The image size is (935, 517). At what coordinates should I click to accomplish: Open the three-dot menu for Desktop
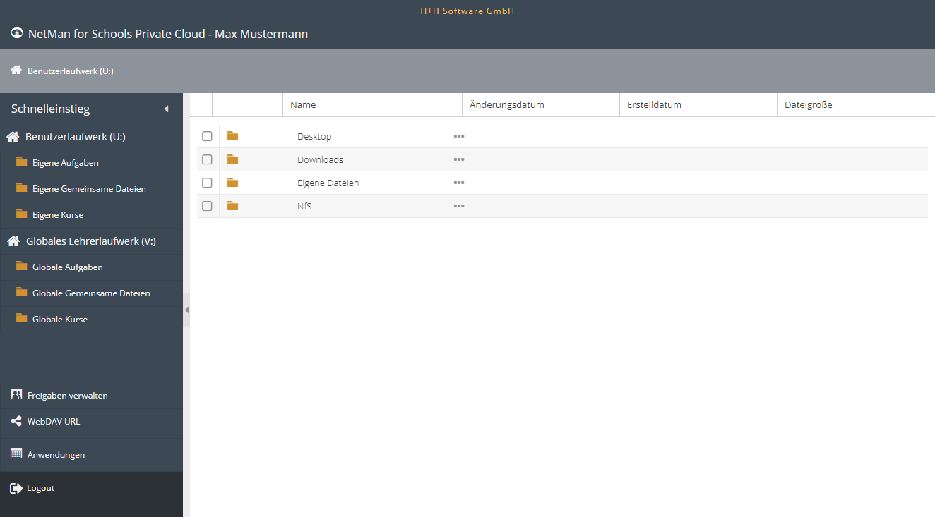pyautogui.click(x=459, y=136)
